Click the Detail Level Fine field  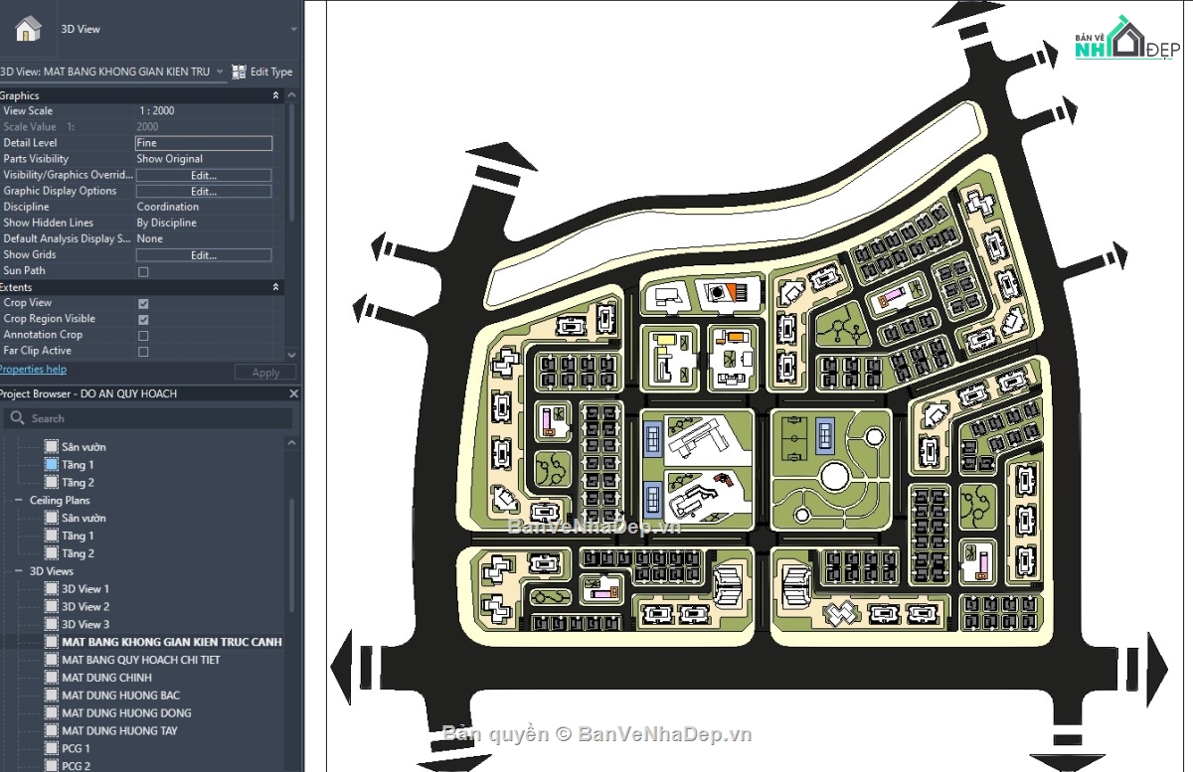204,143
